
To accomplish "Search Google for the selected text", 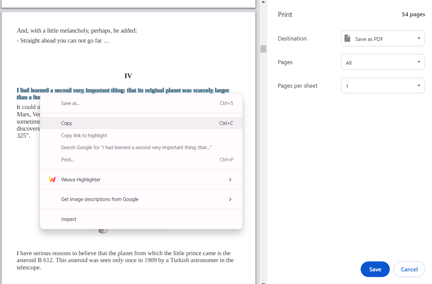I will (x=136, y=147).
